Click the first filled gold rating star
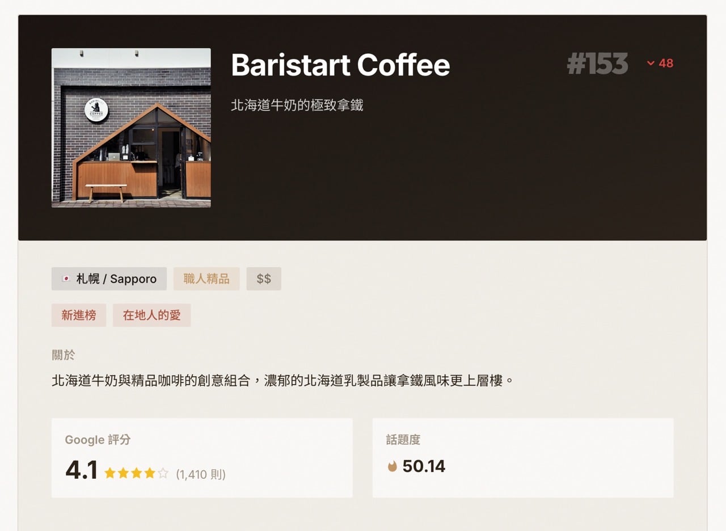The height and width of the screenshot is (531, 726). (110, 473)
